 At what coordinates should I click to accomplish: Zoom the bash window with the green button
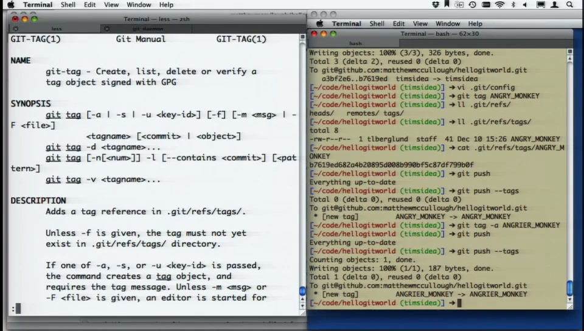[333, 33]
